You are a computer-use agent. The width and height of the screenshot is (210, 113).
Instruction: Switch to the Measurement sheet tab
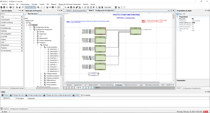tap(93, 85)
